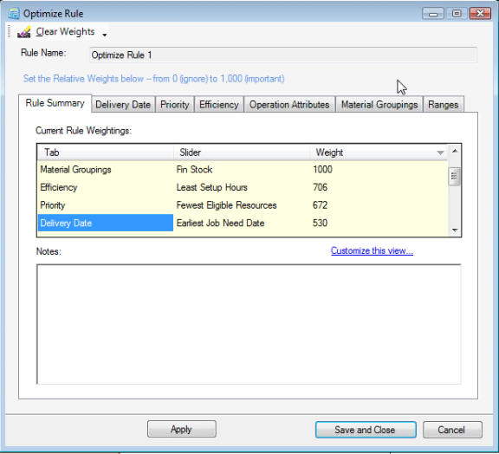499x454 pixels.
Task: Click the Save and Close button
Action: [x=366, y=430]
